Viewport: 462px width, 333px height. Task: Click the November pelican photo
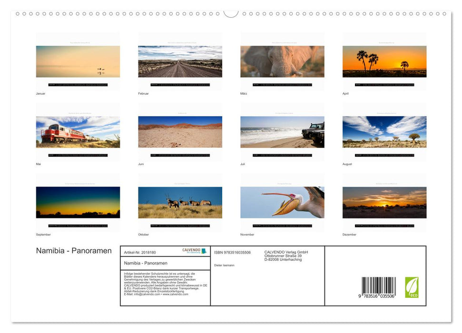282,202
